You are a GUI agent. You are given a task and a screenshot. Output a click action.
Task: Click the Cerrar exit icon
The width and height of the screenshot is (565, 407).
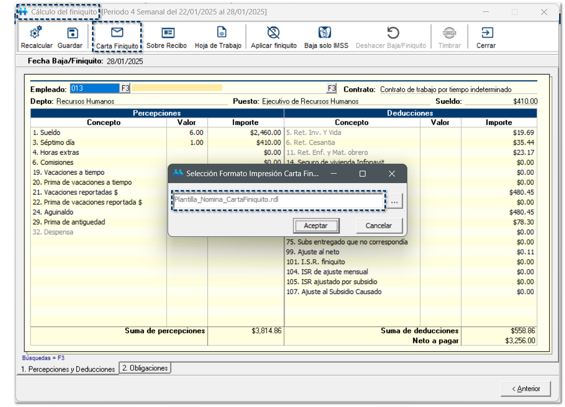486,33
